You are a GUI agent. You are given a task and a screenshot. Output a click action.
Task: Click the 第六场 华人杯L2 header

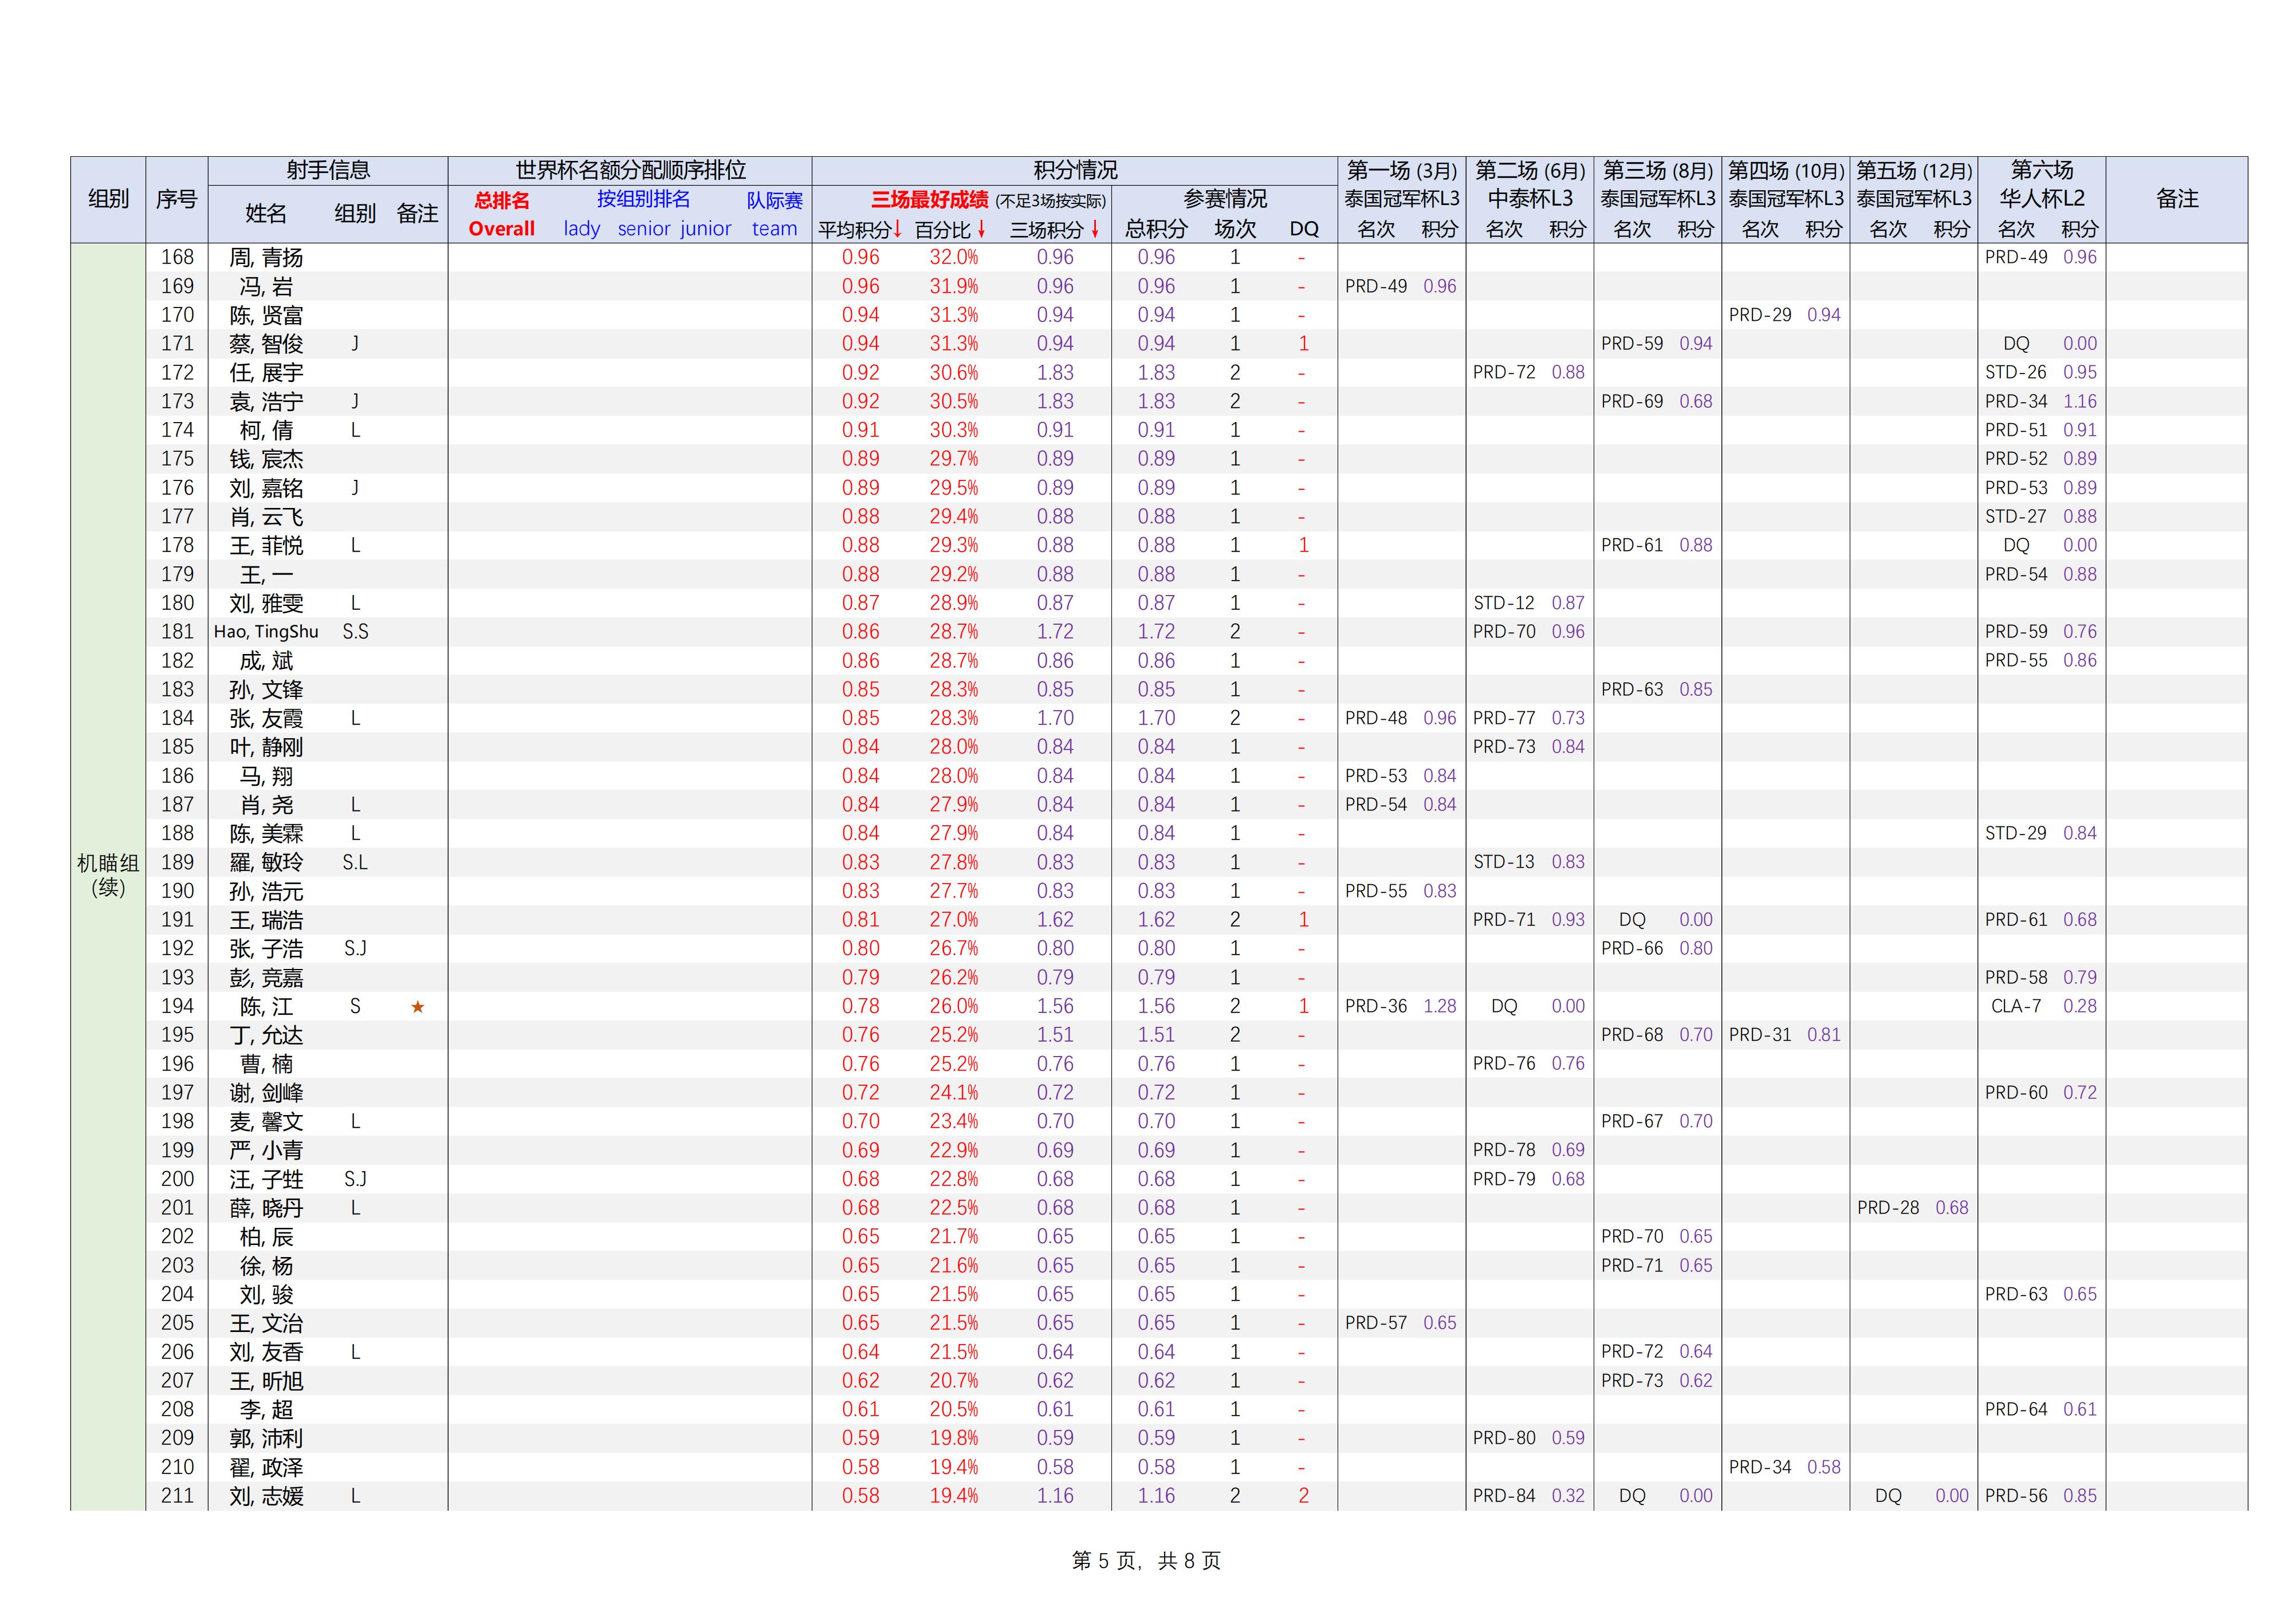(2042, 184)
